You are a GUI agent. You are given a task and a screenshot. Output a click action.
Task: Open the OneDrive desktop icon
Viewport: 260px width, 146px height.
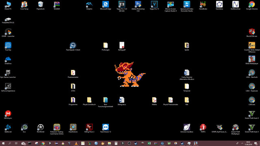[x=8, y=60]
